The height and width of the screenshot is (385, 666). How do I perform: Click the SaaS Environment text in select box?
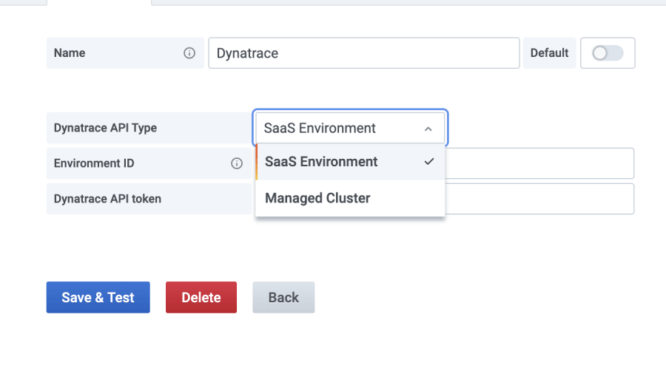coord(320,128)
